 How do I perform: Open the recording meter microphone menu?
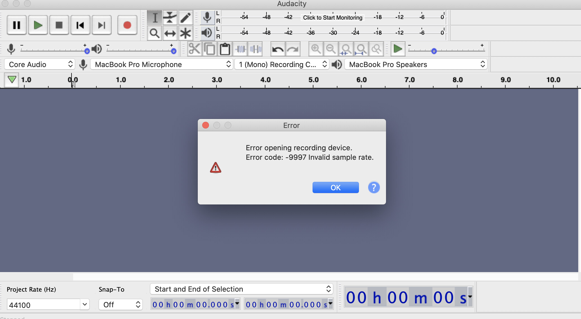tap(207, 17)
